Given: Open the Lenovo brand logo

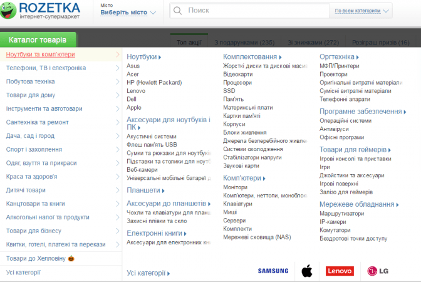Looking at the screenshot, I should (340, 271).
